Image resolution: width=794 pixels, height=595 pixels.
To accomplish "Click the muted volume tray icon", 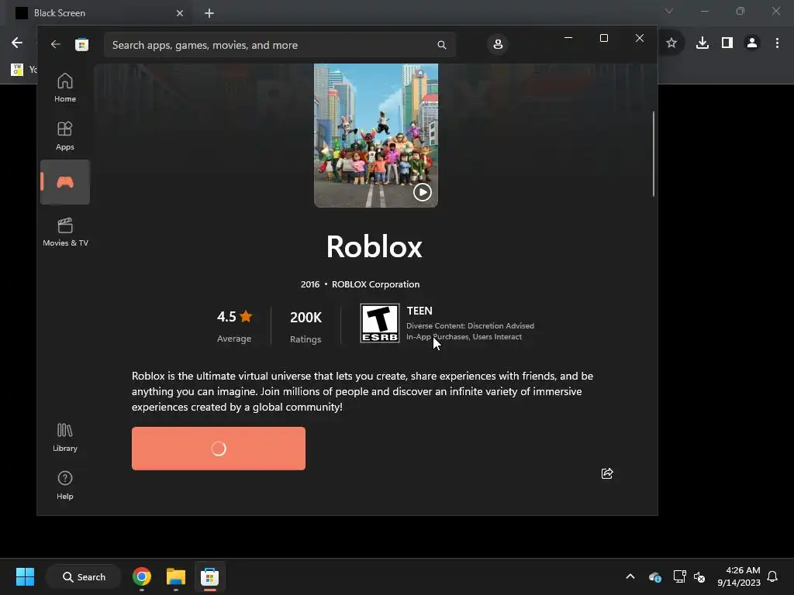I will click(x=699, y=576).
